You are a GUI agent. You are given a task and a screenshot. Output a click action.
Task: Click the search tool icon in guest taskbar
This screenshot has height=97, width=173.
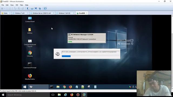tap(89, 87)
